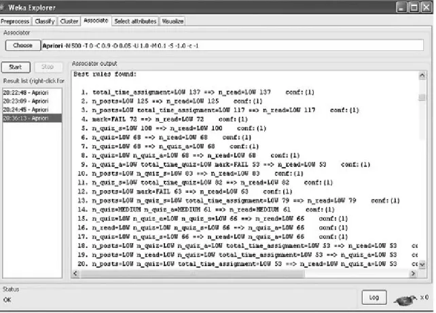Go to Select attributes tab
The image size is (436, 313).
(135, 22)
